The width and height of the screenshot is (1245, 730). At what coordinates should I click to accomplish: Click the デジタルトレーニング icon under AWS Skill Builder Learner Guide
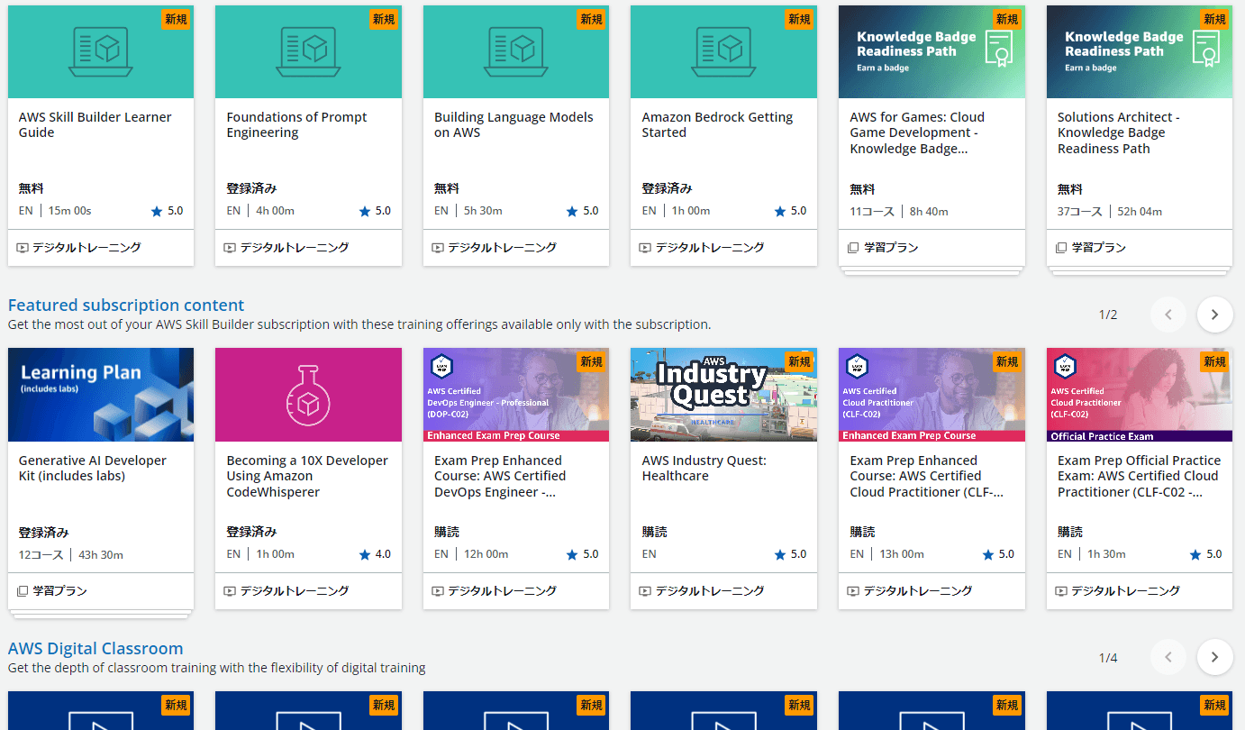pyautogui.click(x=22, y=246)
